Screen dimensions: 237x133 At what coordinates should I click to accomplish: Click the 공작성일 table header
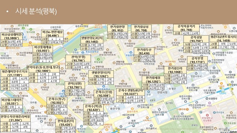pos(196,39)
